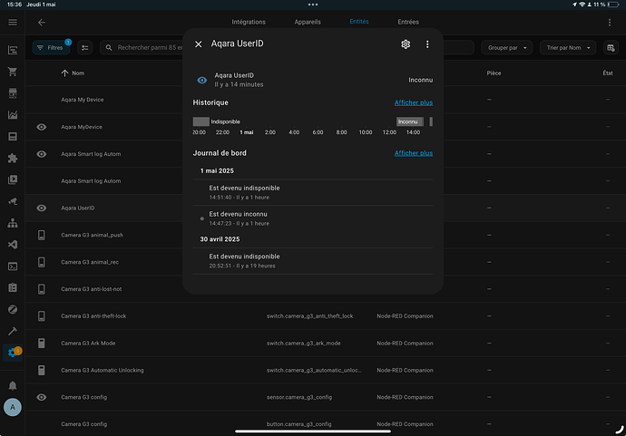
Task: Select the 20:52:51 indisponible log entry
Action: (x=313, y=261)
